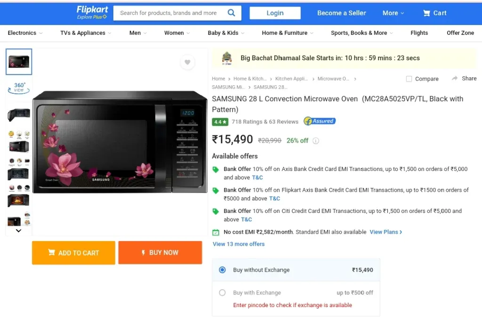Click Become a Seller link
482x325 pixels.
pyautogui.click(x=342, y=13)
